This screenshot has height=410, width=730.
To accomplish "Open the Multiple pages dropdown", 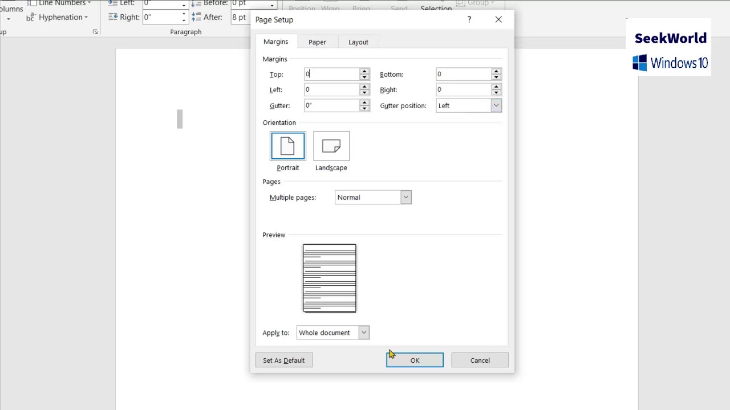I will [405, 197].
